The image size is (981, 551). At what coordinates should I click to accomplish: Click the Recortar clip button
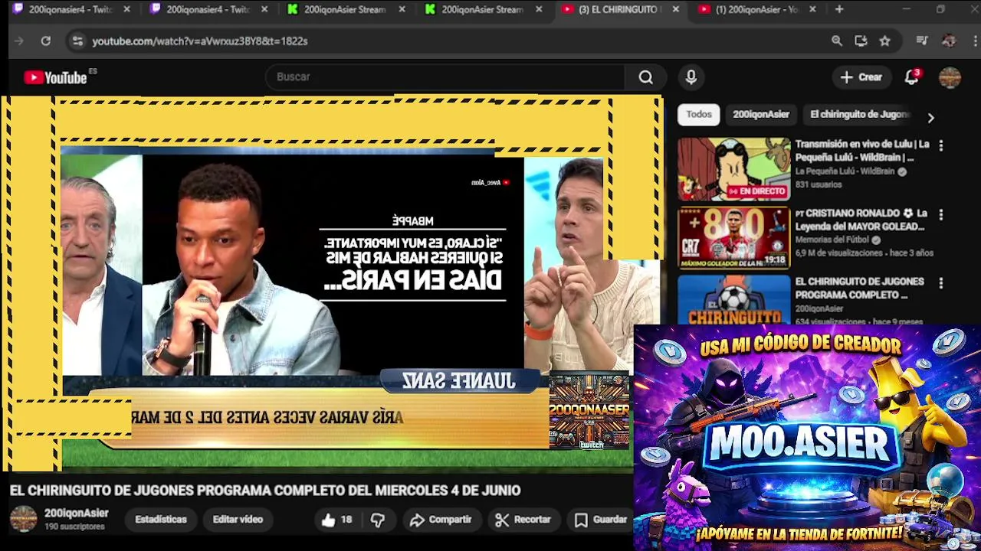click(x=523, y=520)
